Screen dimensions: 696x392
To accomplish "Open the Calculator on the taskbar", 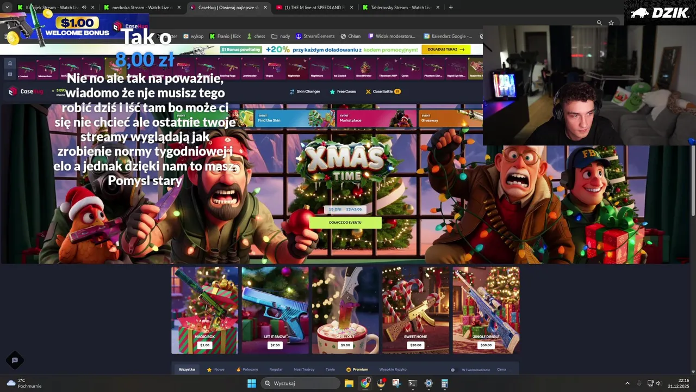I will tap(444, 383).
